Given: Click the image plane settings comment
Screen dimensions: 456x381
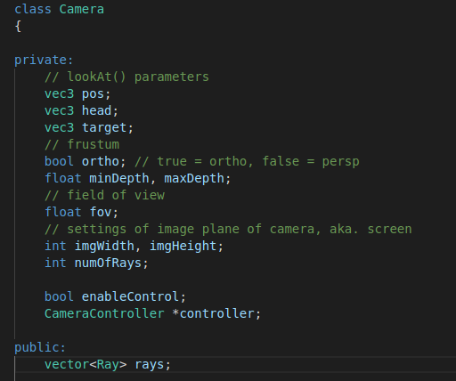Looking at the screenshot, I should (x=228, y=229).
